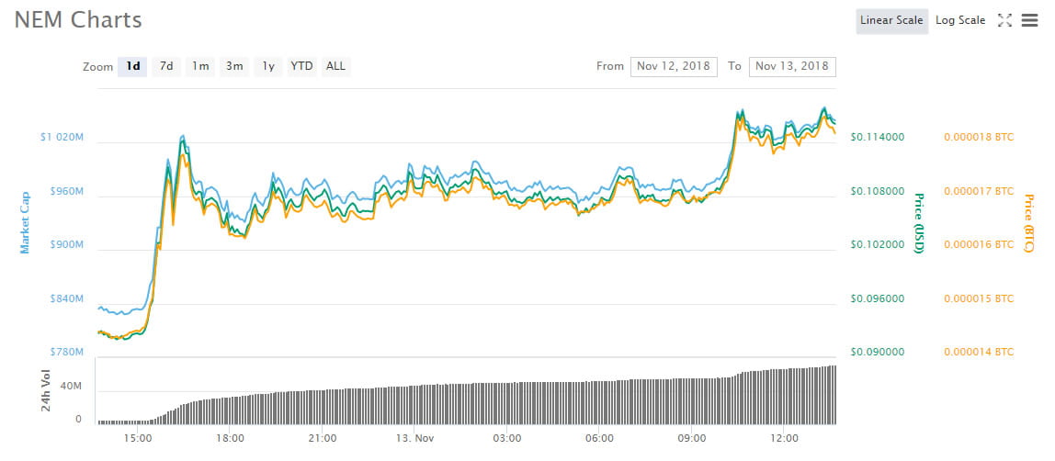Select the 1d zoom range

133,66
